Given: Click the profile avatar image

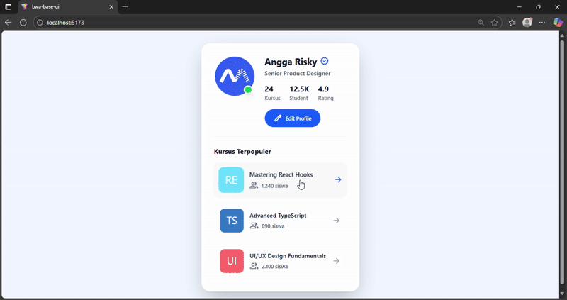Looking at the screenshot, I should pos(235,77).
